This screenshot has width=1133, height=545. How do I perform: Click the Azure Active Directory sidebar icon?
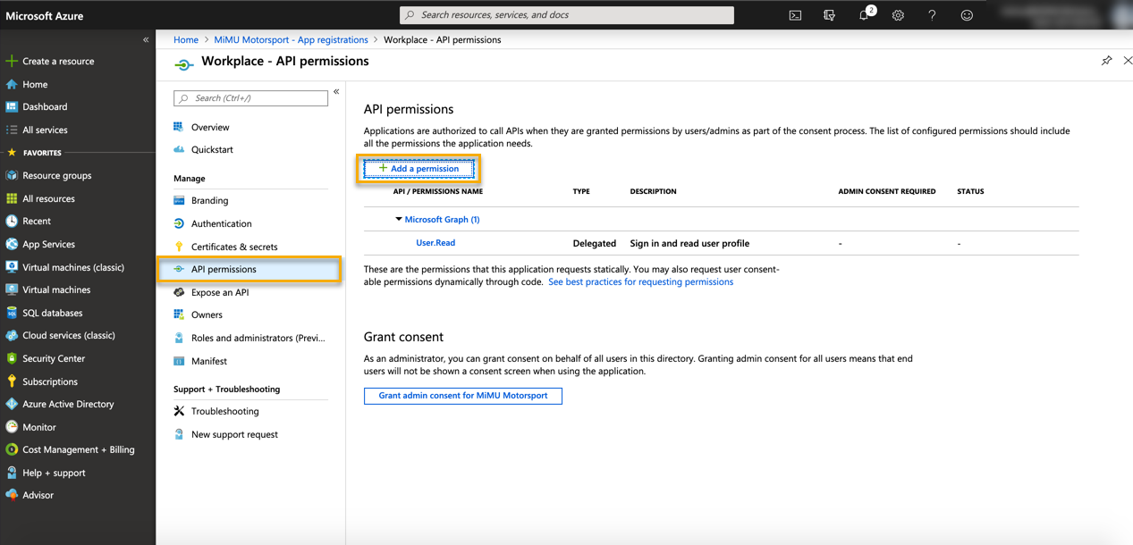[x=12, y=404]
